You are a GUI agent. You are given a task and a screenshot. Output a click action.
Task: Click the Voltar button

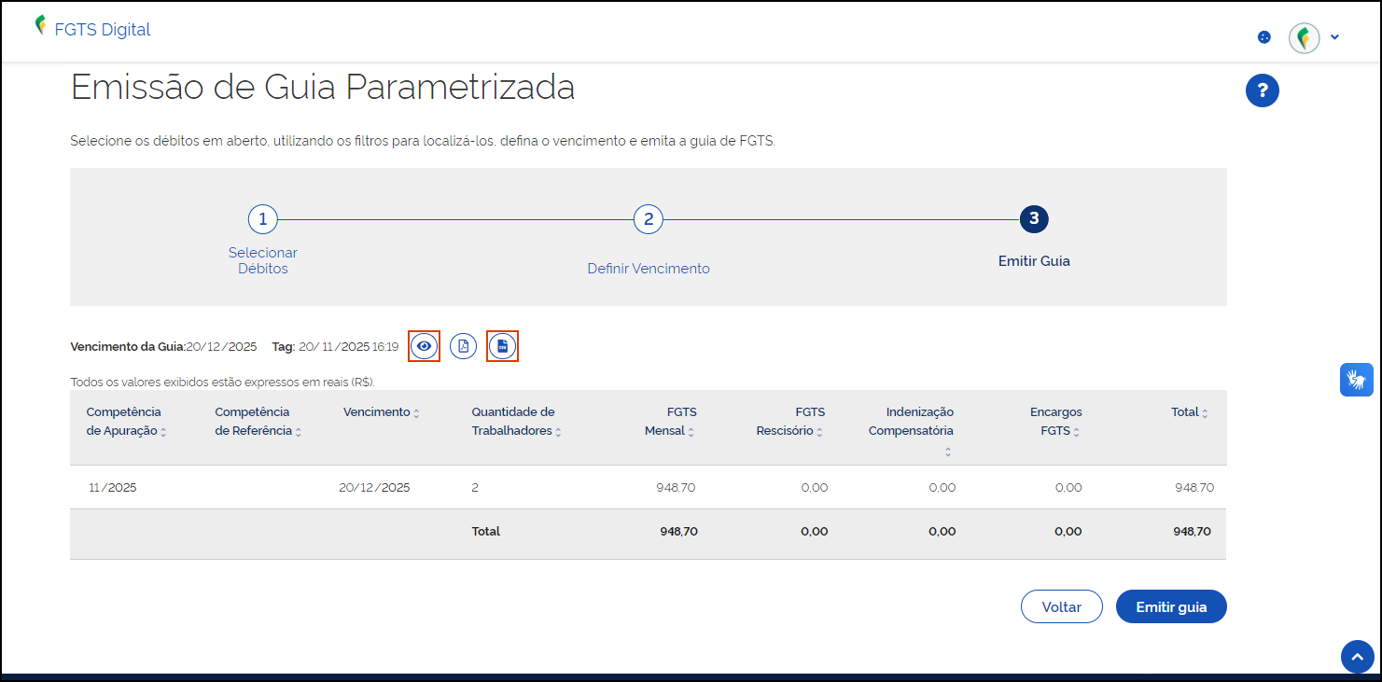coord(1061,606)
